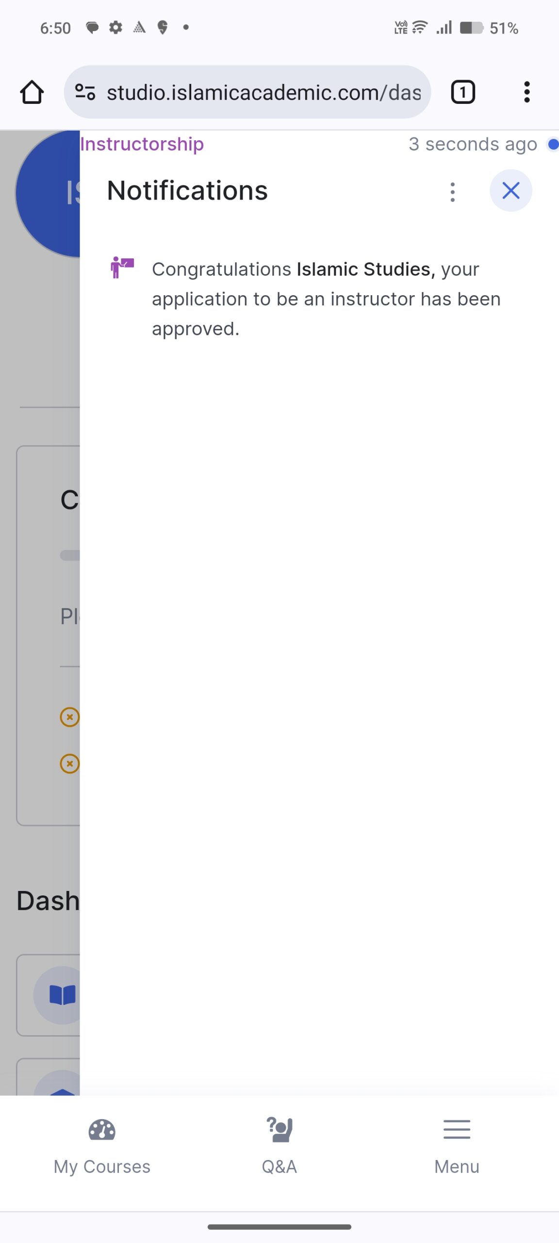Open the Notifications three-dot options menu
The image size is (559, 1243).
pos(452,192)
